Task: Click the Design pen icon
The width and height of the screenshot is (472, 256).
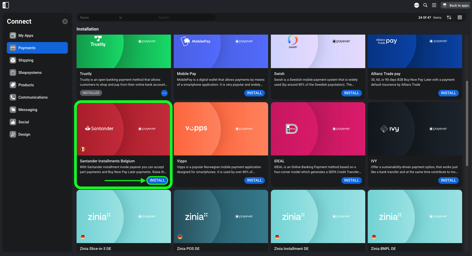Action: 13,134
